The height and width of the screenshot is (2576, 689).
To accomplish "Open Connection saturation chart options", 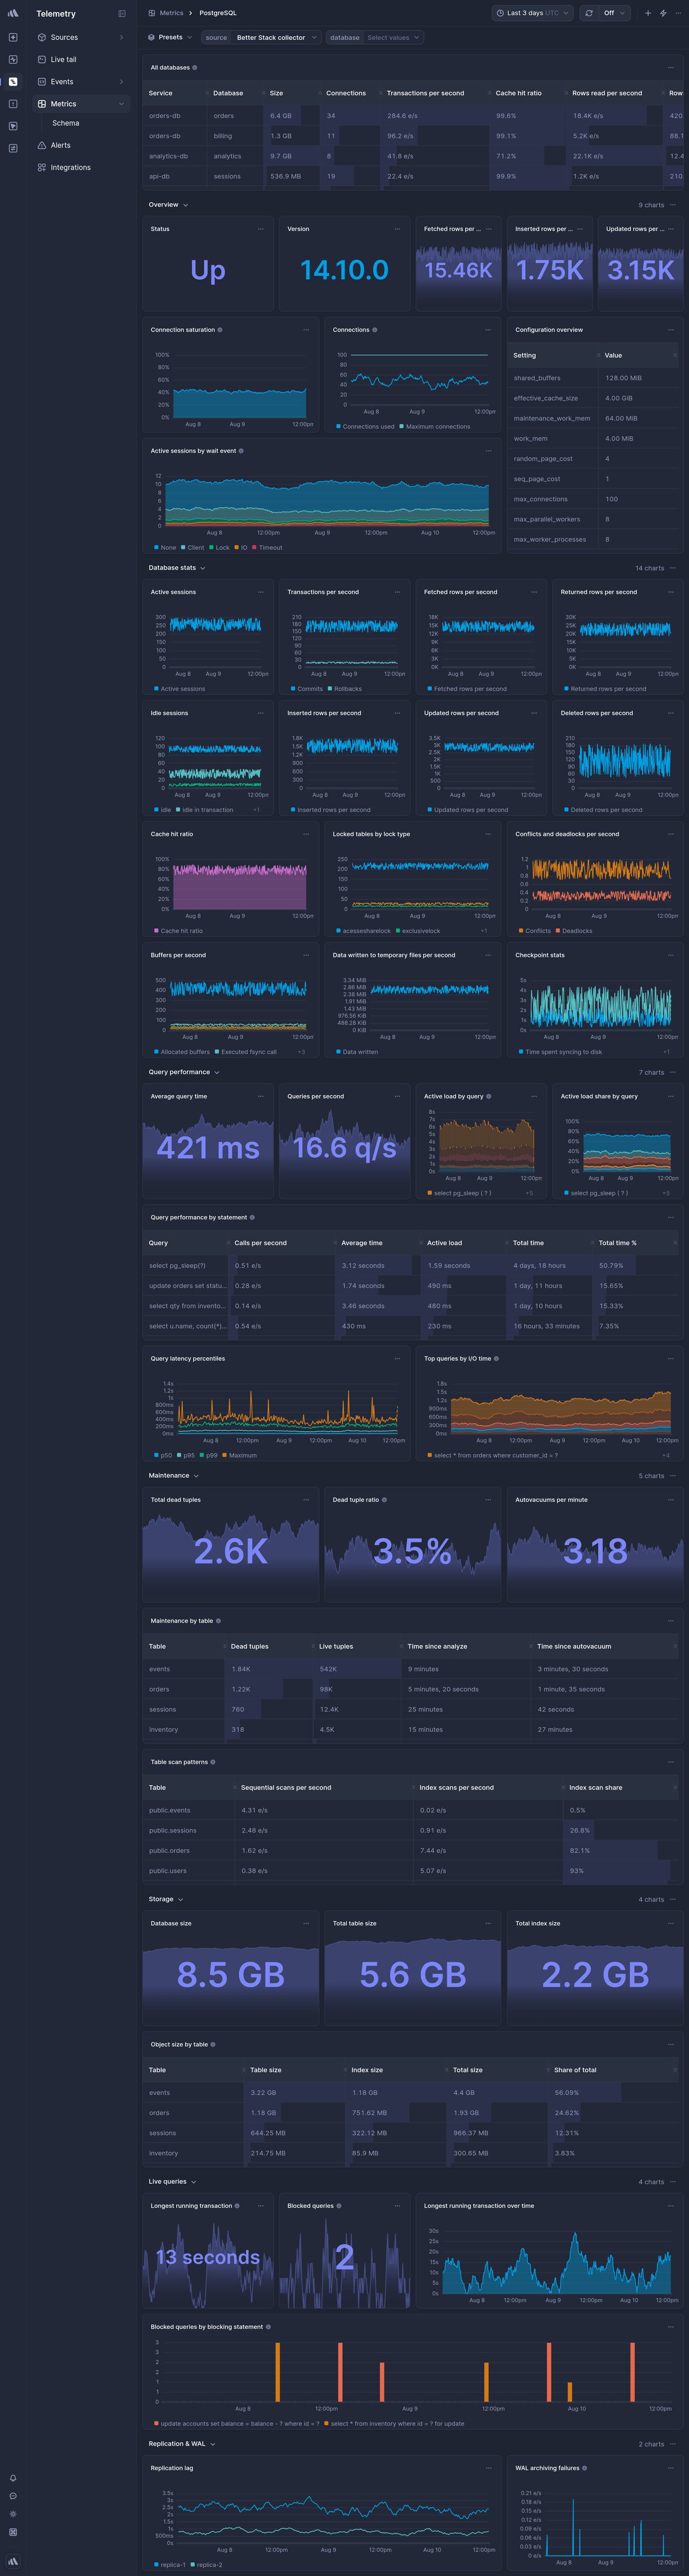I will pyautogui.click(x=306, y=330).
